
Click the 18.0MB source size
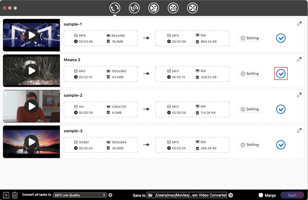point(117,41)
